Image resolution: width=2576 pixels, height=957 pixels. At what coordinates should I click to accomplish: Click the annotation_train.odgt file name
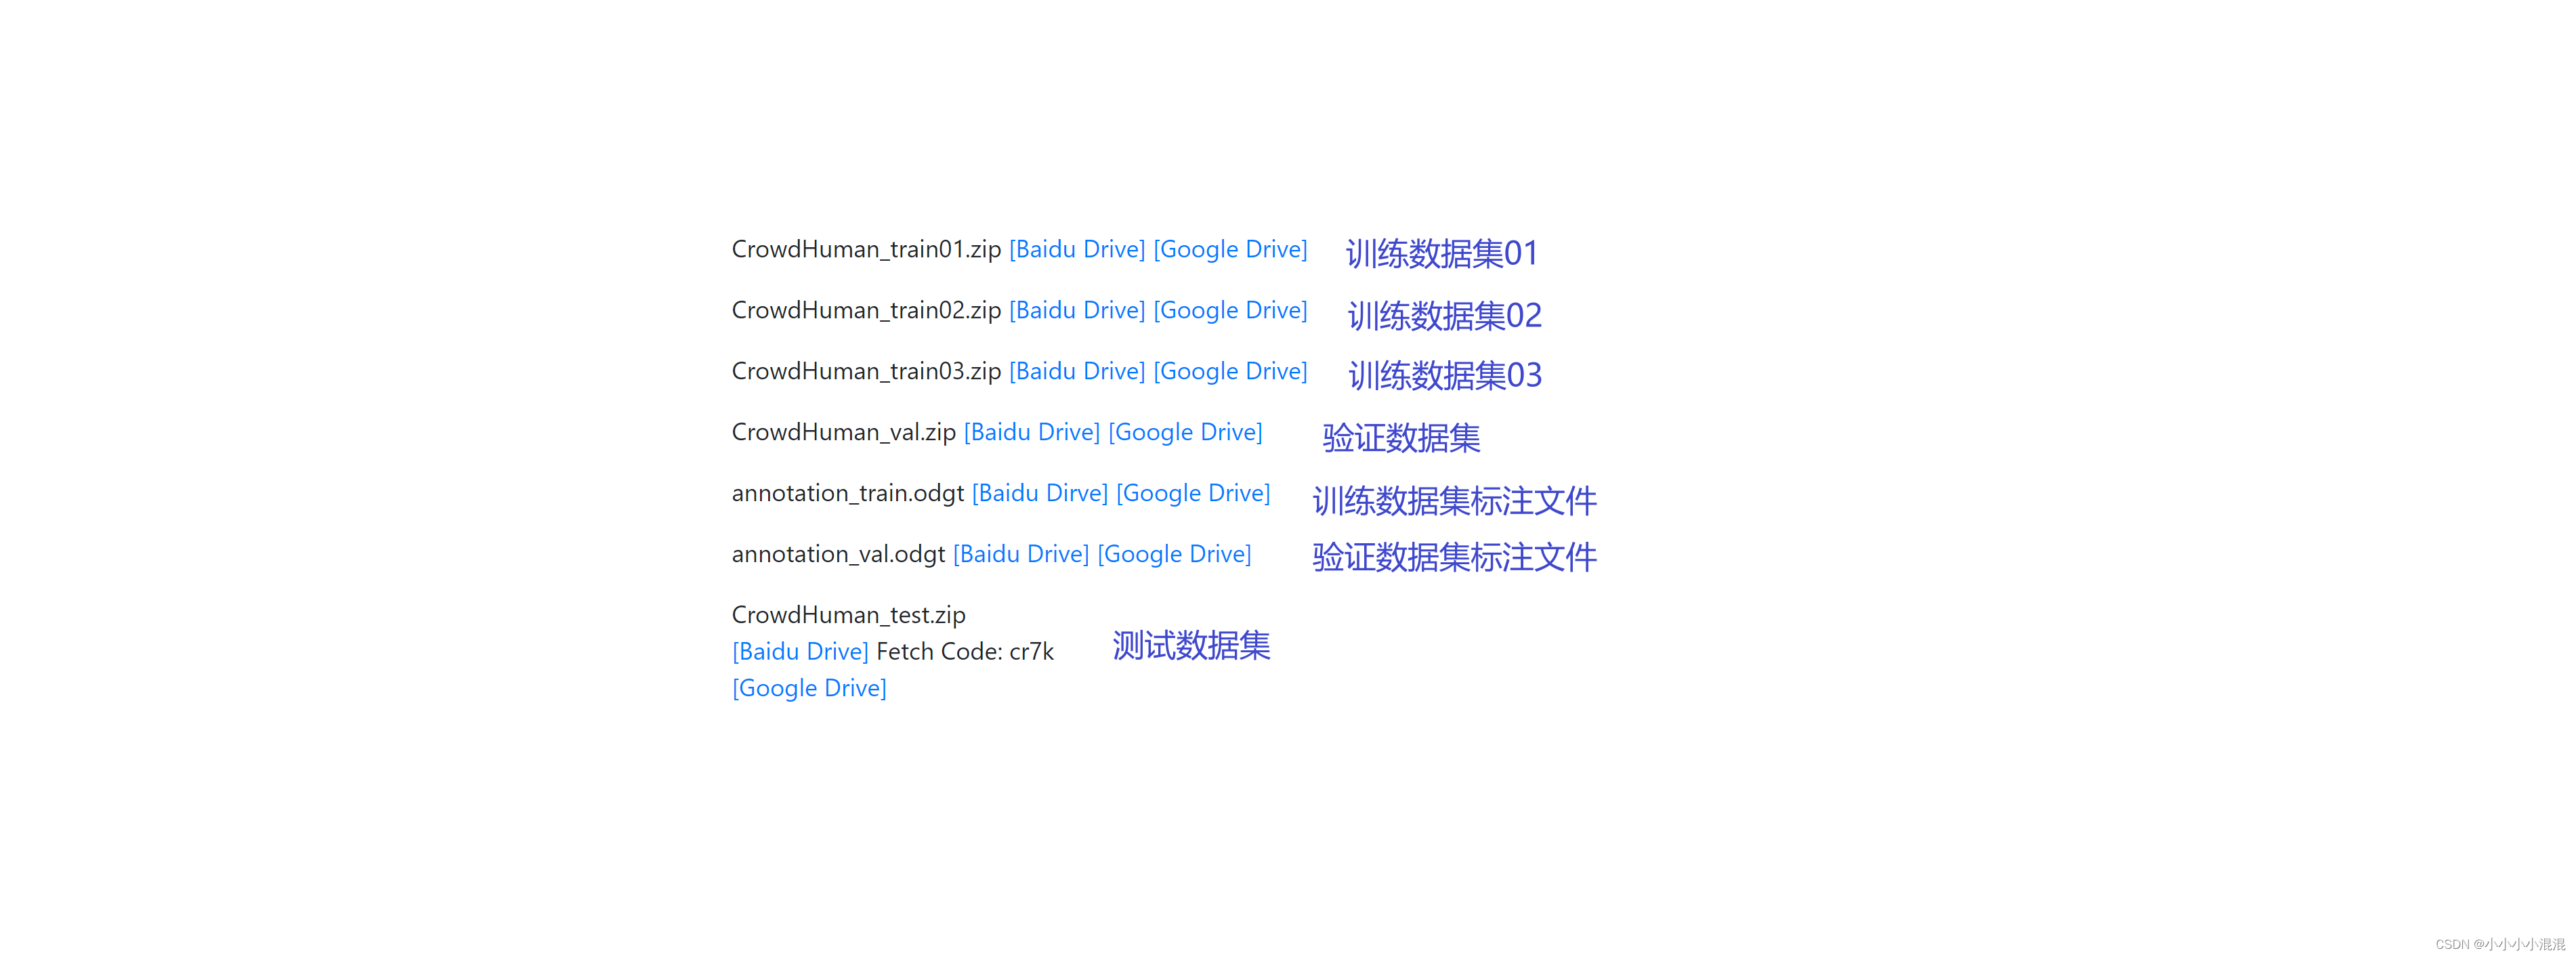pyautogui.click(x=848, y=493)
